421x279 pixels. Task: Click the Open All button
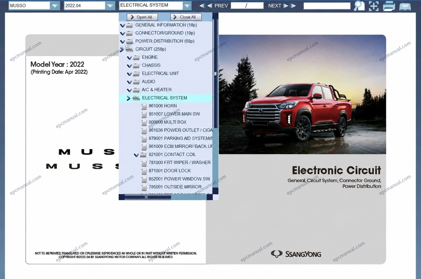point(142,17)
